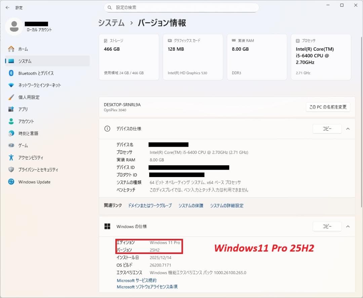The image size is (363, 298).
Task: Click the アプリ icon in the sidebar
Action: (11, 109)
